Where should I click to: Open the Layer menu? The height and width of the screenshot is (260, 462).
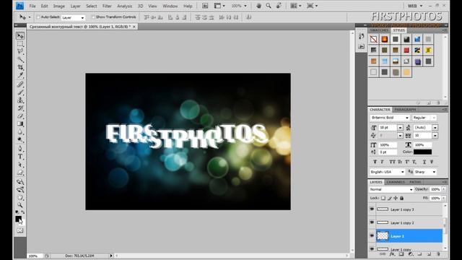click(x=75, y=6)
